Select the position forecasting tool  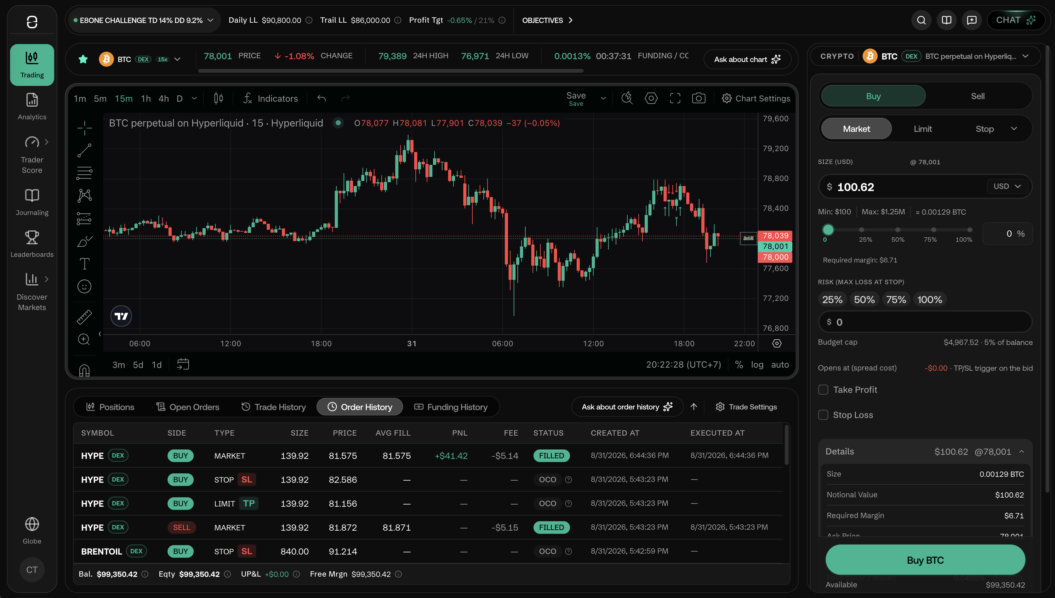(84, 218)
